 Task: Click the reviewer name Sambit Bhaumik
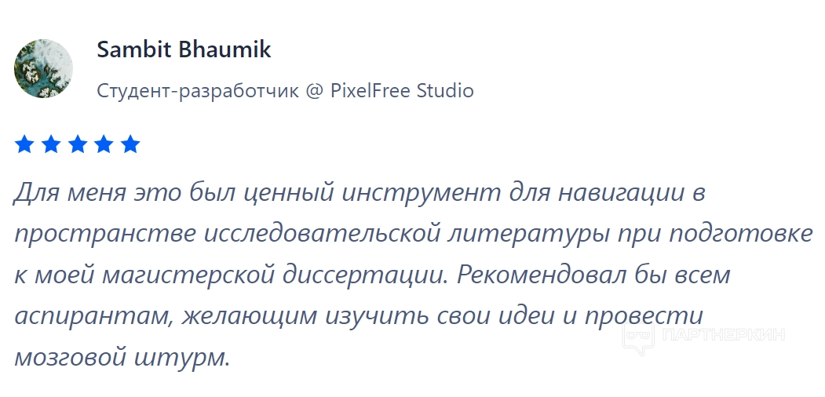tap(184, 50)
